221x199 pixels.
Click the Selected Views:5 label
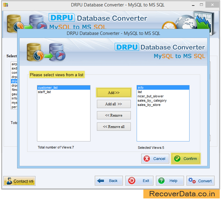click(x=151, y=148)
